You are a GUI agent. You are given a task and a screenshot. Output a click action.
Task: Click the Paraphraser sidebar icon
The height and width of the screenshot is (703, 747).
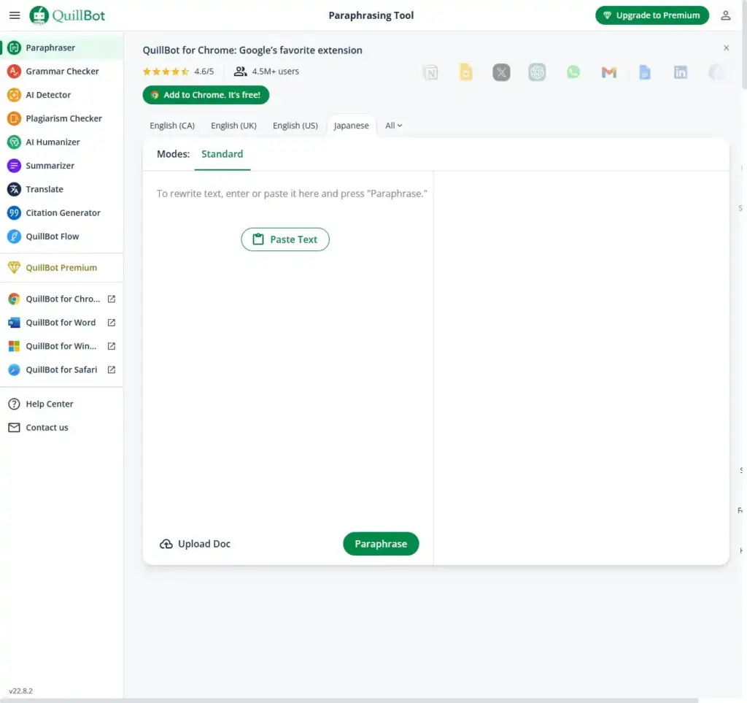15,47
